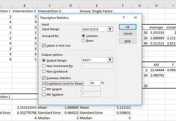This screenshot has height=121, width=176.
Task: Toggle Confidence Level for Mean checkbox
Action: (44, 84)
